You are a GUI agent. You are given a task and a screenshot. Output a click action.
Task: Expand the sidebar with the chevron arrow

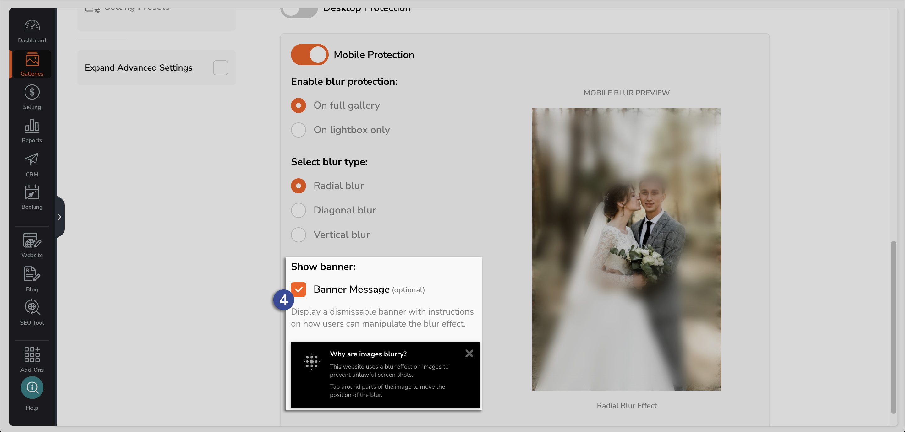59,217
